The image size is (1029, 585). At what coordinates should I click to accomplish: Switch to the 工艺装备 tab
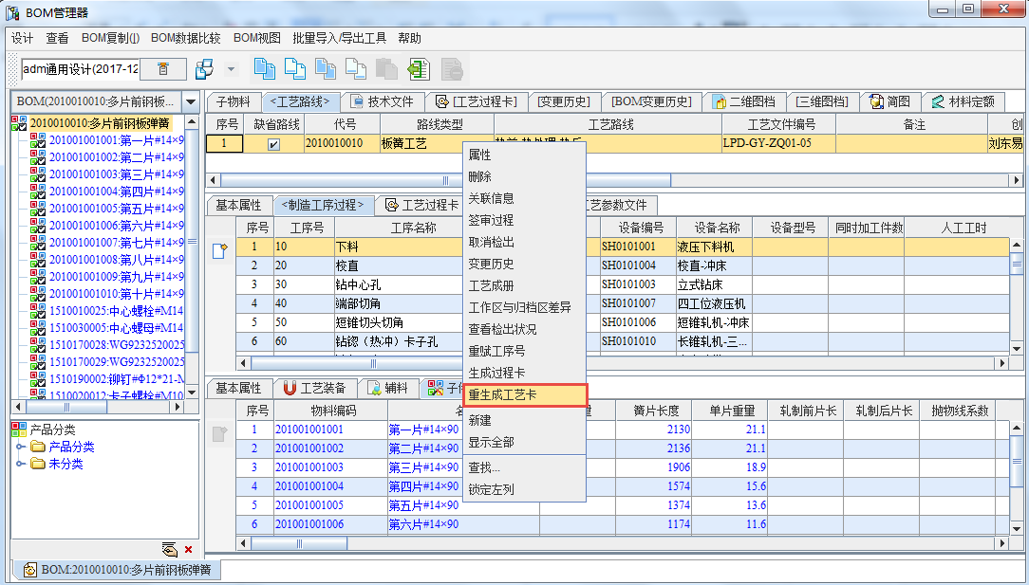coord(315,388)
